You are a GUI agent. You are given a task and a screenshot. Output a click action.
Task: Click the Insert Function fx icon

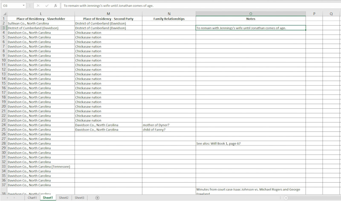coord(55,6)
